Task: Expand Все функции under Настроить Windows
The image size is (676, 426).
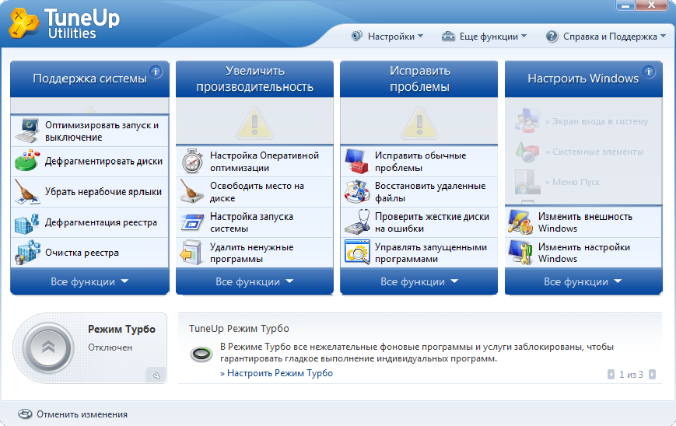Action: point(583,281)
